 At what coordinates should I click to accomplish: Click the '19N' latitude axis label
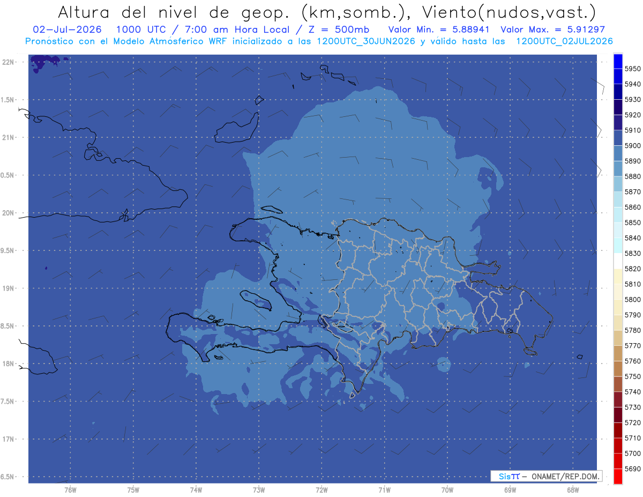[8, 288]
